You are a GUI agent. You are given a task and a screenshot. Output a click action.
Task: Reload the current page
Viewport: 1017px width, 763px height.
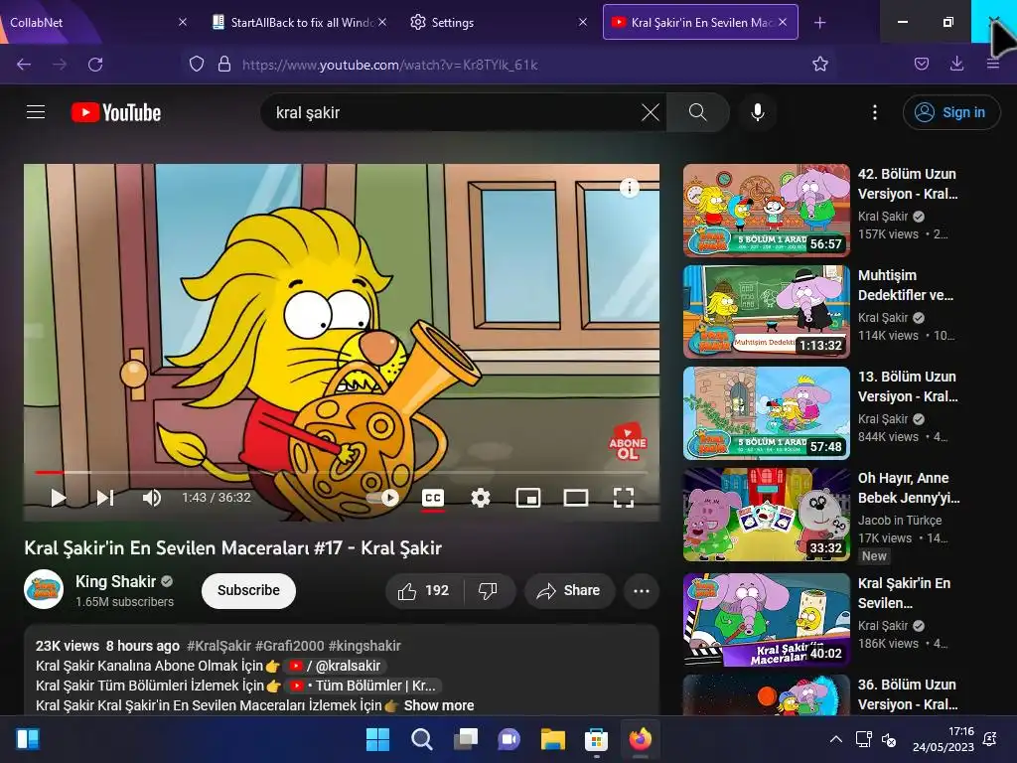(95, 65)
